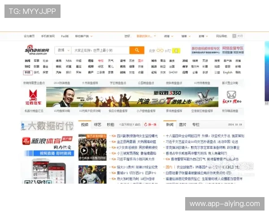
Task: Open the 财经 navigation link
Action: click(x=27, y=67)
